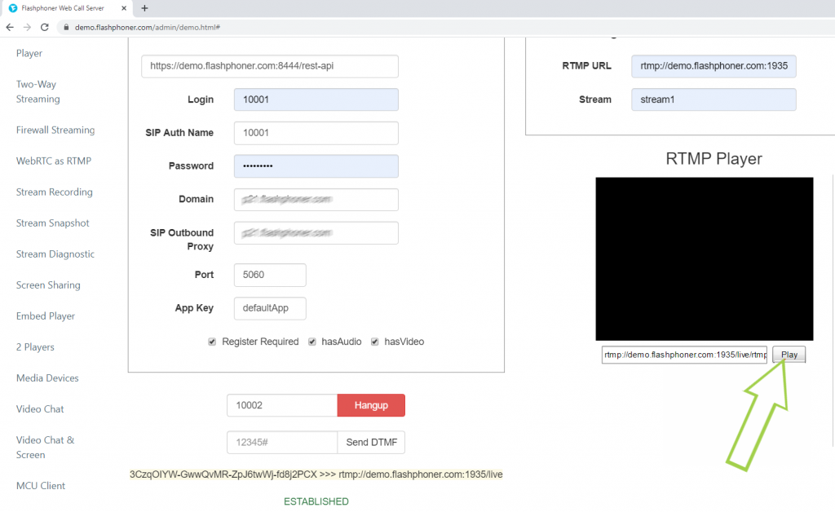
Task: Click Play in the RTMP Player
Action: tap(789, 355)
